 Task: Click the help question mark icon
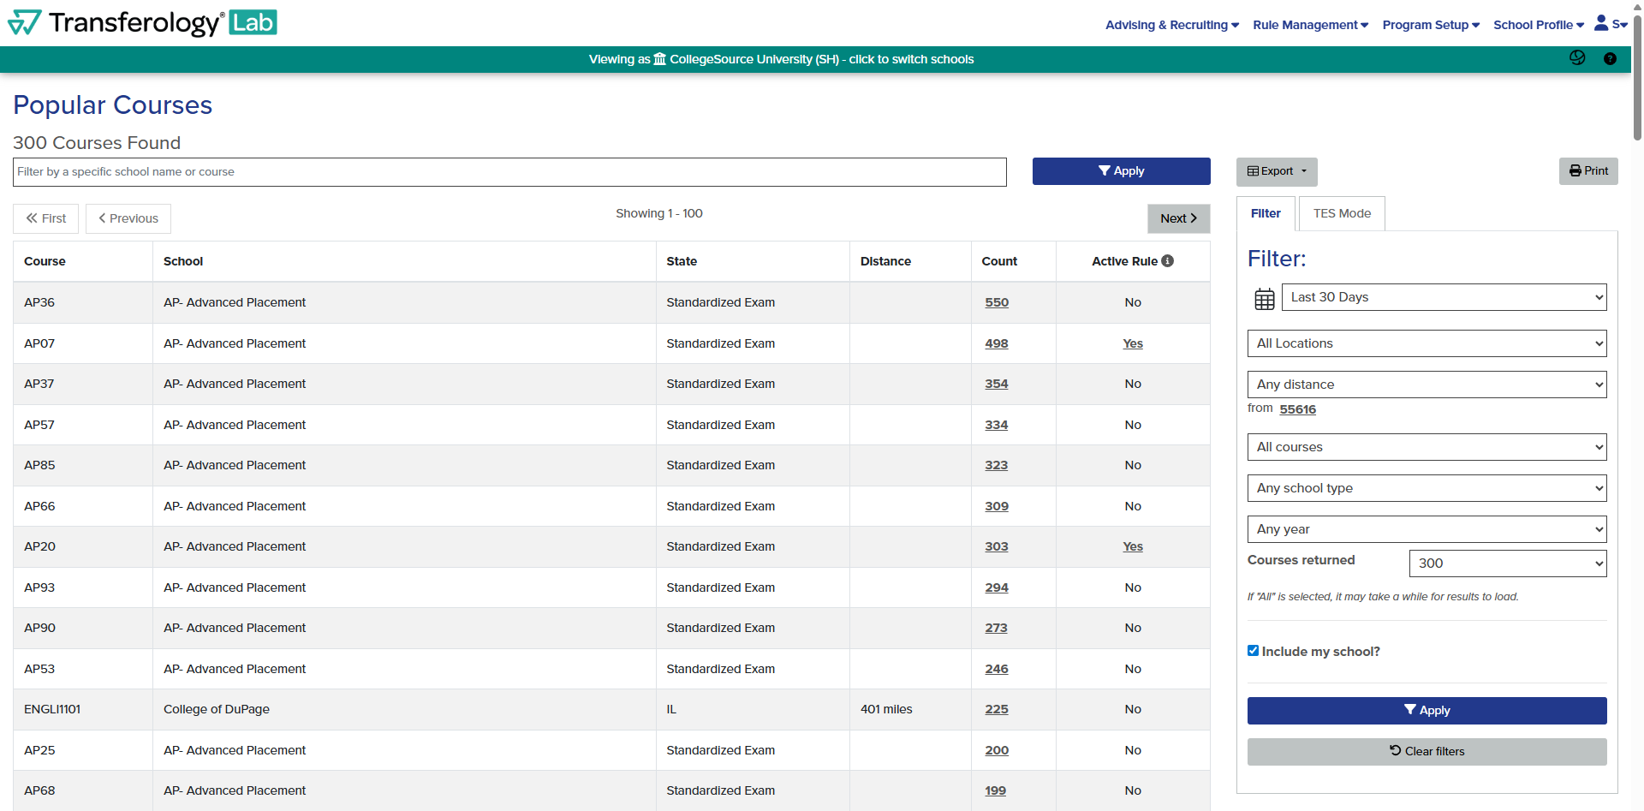pyautogui.click(x=1611, y=59)
